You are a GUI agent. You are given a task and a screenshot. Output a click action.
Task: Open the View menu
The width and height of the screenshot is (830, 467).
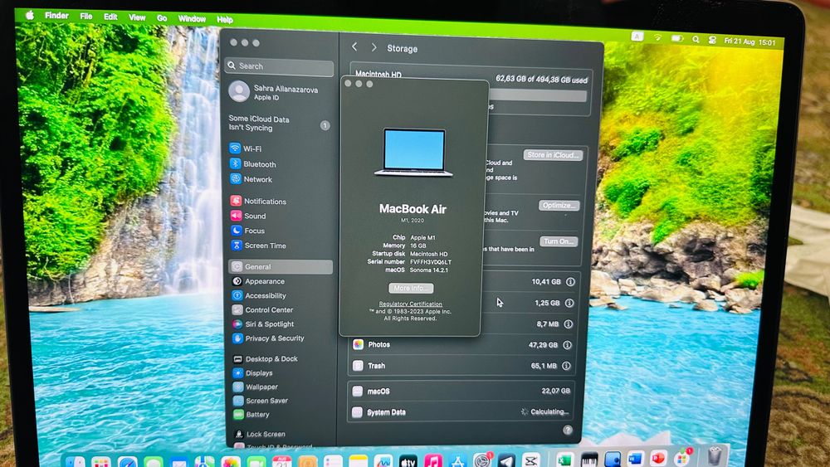point(137,17)
